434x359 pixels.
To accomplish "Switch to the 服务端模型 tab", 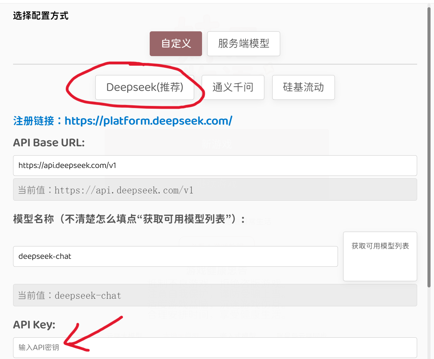I will pyautogui.click(x=243, y=44).
